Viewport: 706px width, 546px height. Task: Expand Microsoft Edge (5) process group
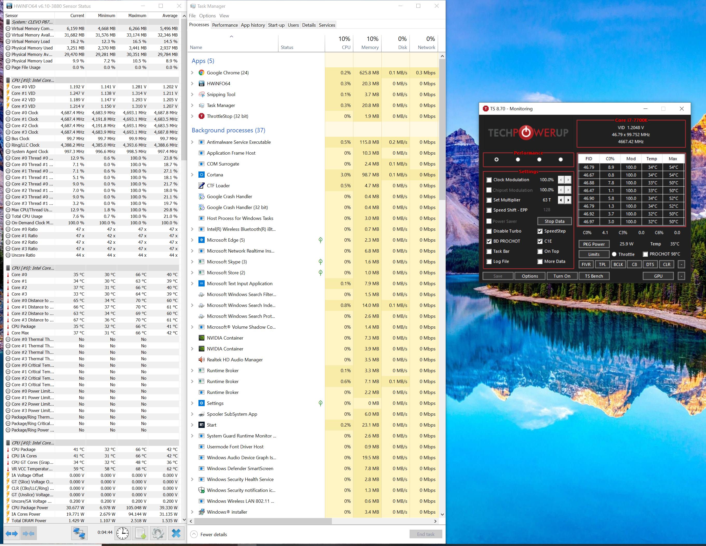(x=192, y=240)
